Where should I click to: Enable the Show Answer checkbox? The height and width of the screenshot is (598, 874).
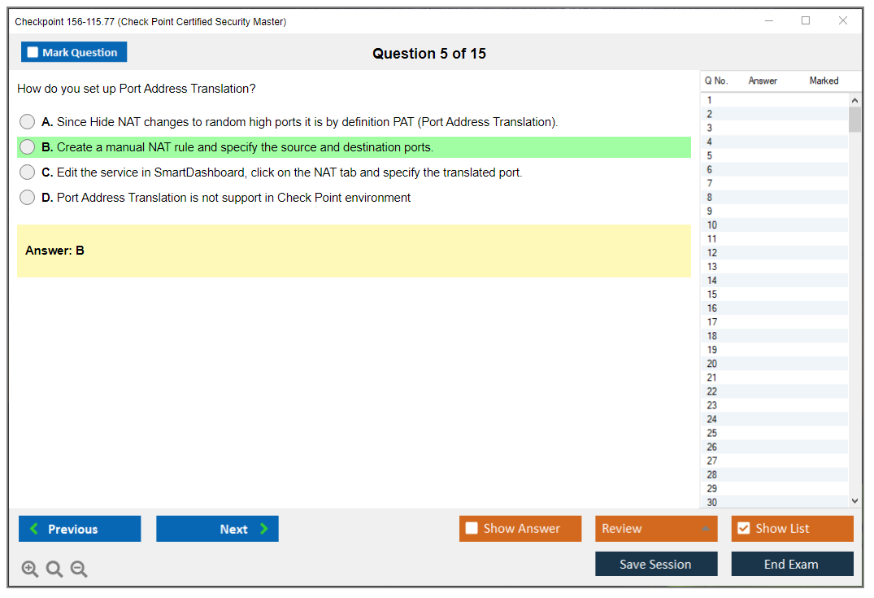[472, 529]
